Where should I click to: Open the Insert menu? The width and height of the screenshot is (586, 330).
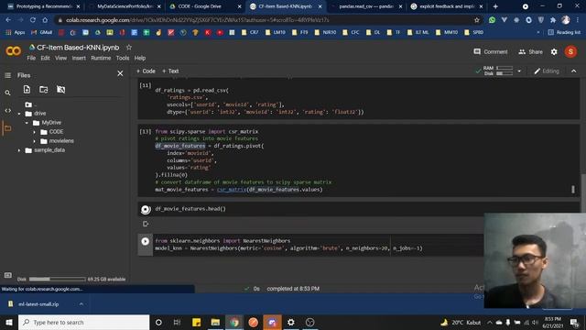point(79,58)
